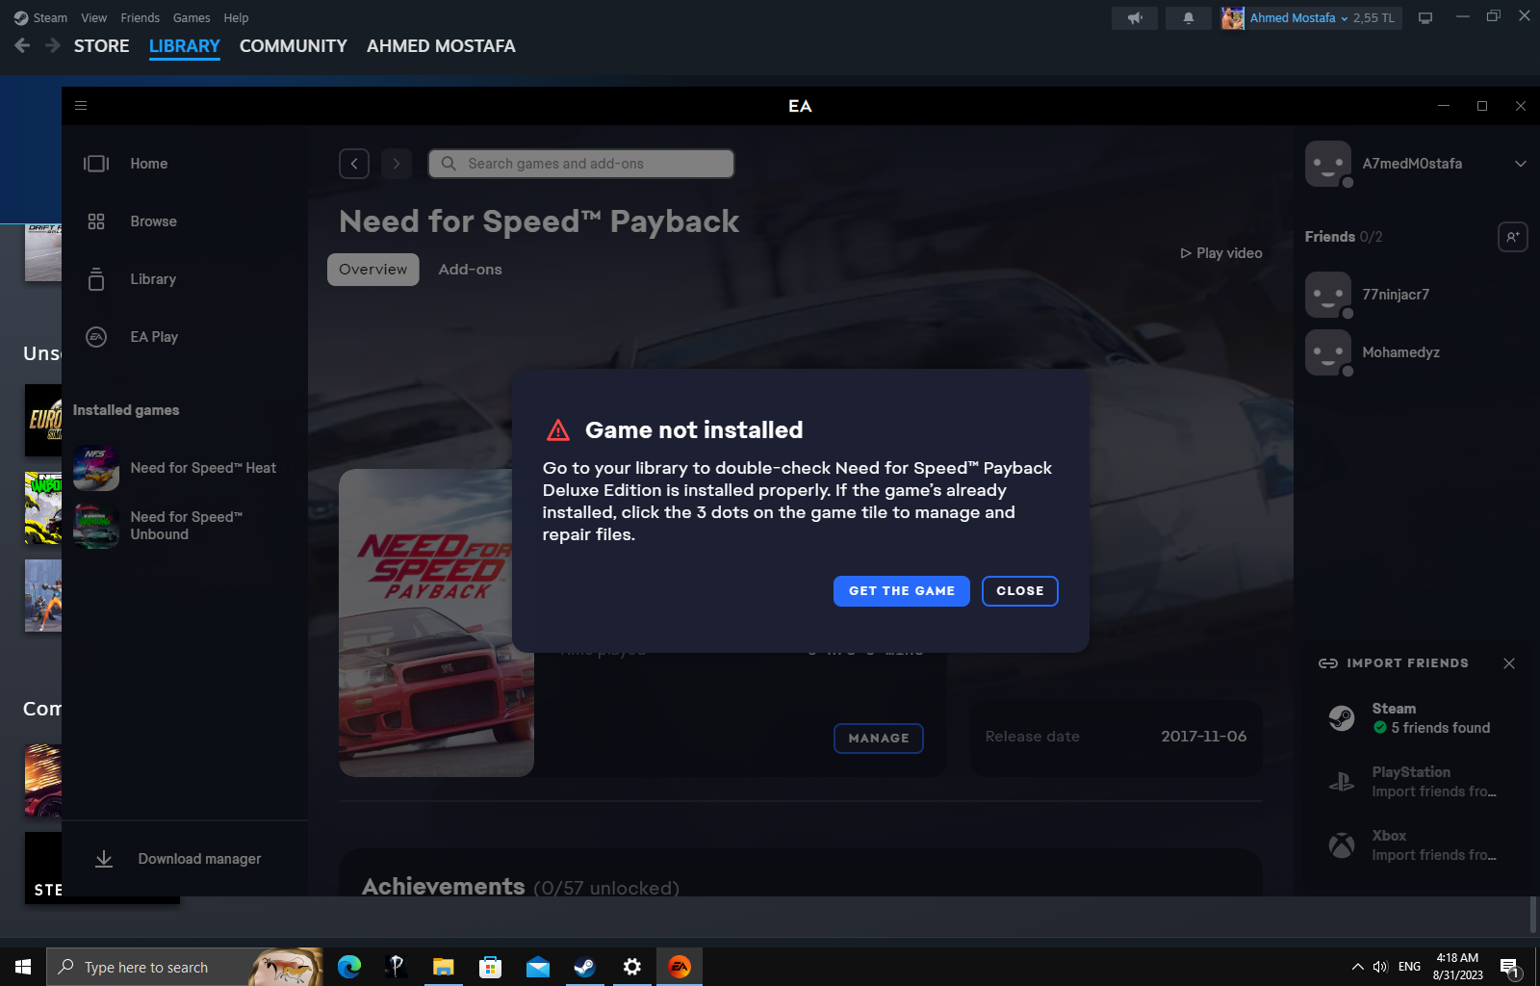Play the game video
This screenshot has height=986, width=1540.
(1220, 253)
